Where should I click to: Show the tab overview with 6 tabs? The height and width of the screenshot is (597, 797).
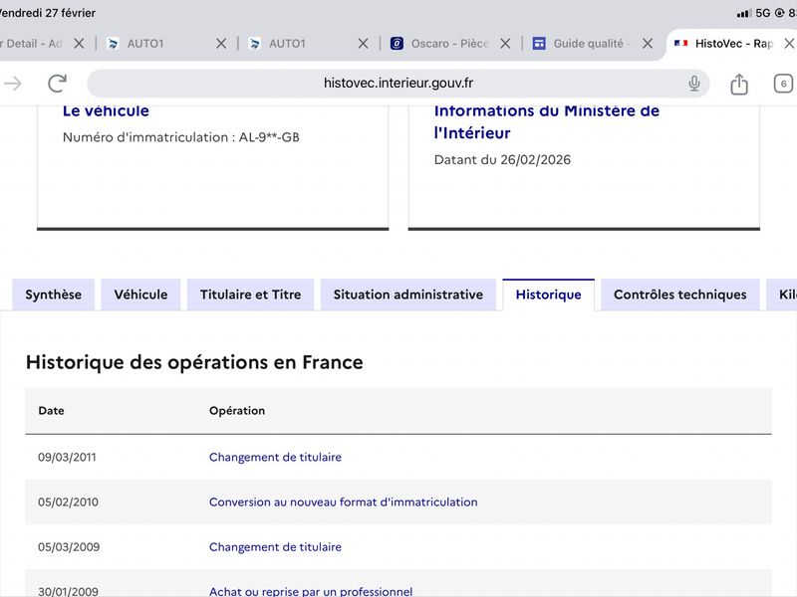pos(783,84)
